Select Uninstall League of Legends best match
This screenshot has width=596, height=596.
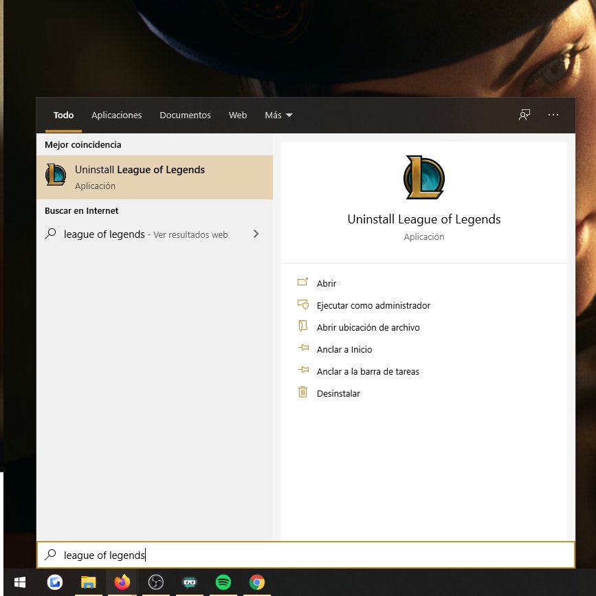point(155,177)
